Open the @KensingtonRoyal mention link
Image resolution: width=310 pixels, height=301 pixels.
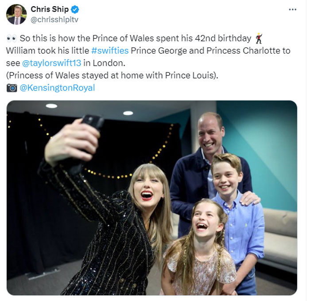[x=57, y=88]
